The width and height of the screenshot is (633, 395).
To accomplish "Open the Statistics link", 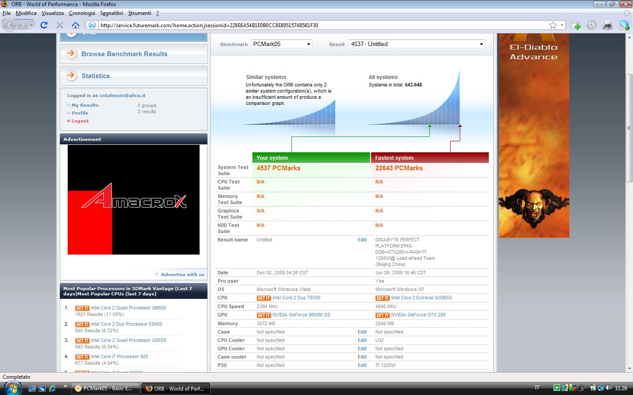I will 96,76.
